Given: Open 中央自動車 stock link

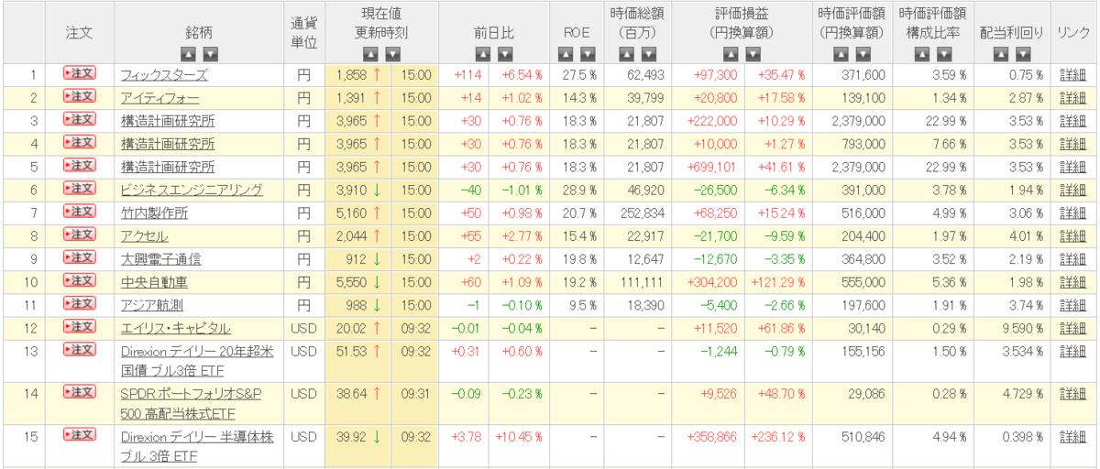Looking at the screenshot, I should pos(155,281).
